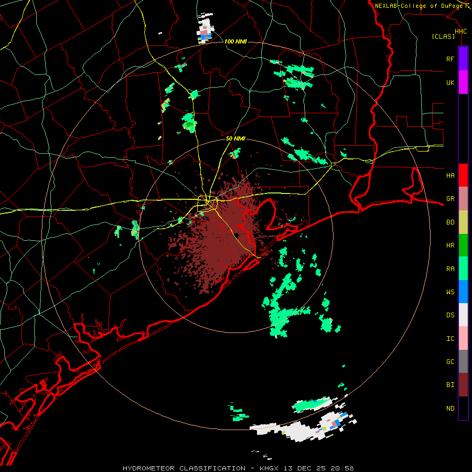Click the KHGX radar site identifier
The width and height of the screenshot is (472, 472).
[270, 468]
